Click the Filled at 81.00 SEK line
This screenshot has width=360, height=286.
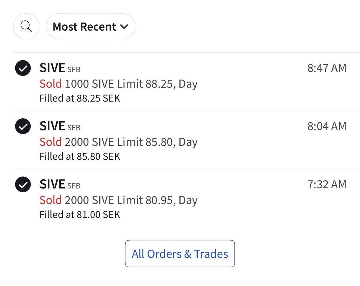click(x=80, y=214)
